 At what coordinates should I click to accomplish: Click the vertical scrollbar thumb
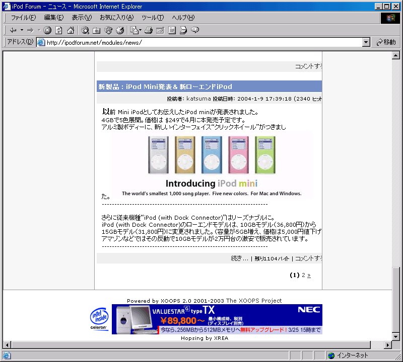(395, 300)
